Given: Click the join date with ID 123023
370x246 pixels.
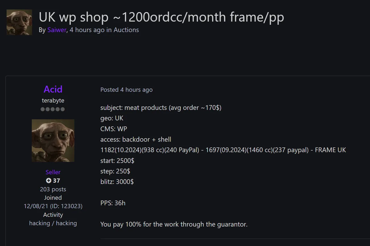Looking at the screenshot, I should click(x=53, y=206).
